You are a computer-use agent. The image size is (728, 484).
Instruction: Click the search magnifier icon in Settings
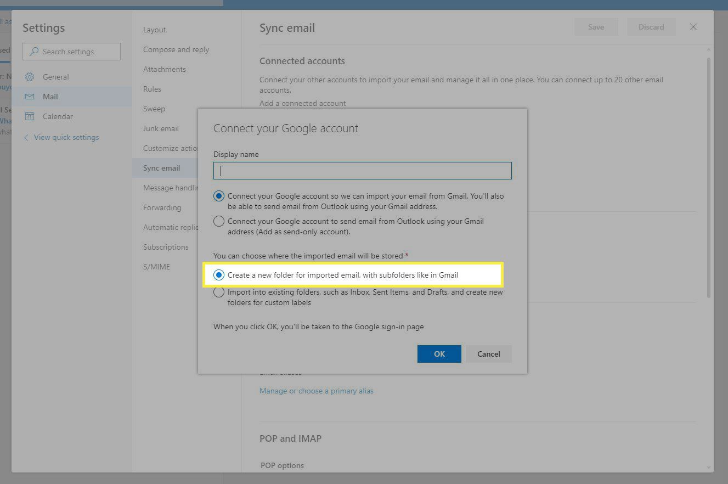tap(34, 52)
